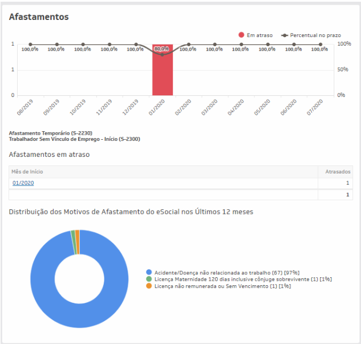
Task: Click the 02/2020 line data point
Action: click(189, 44)
